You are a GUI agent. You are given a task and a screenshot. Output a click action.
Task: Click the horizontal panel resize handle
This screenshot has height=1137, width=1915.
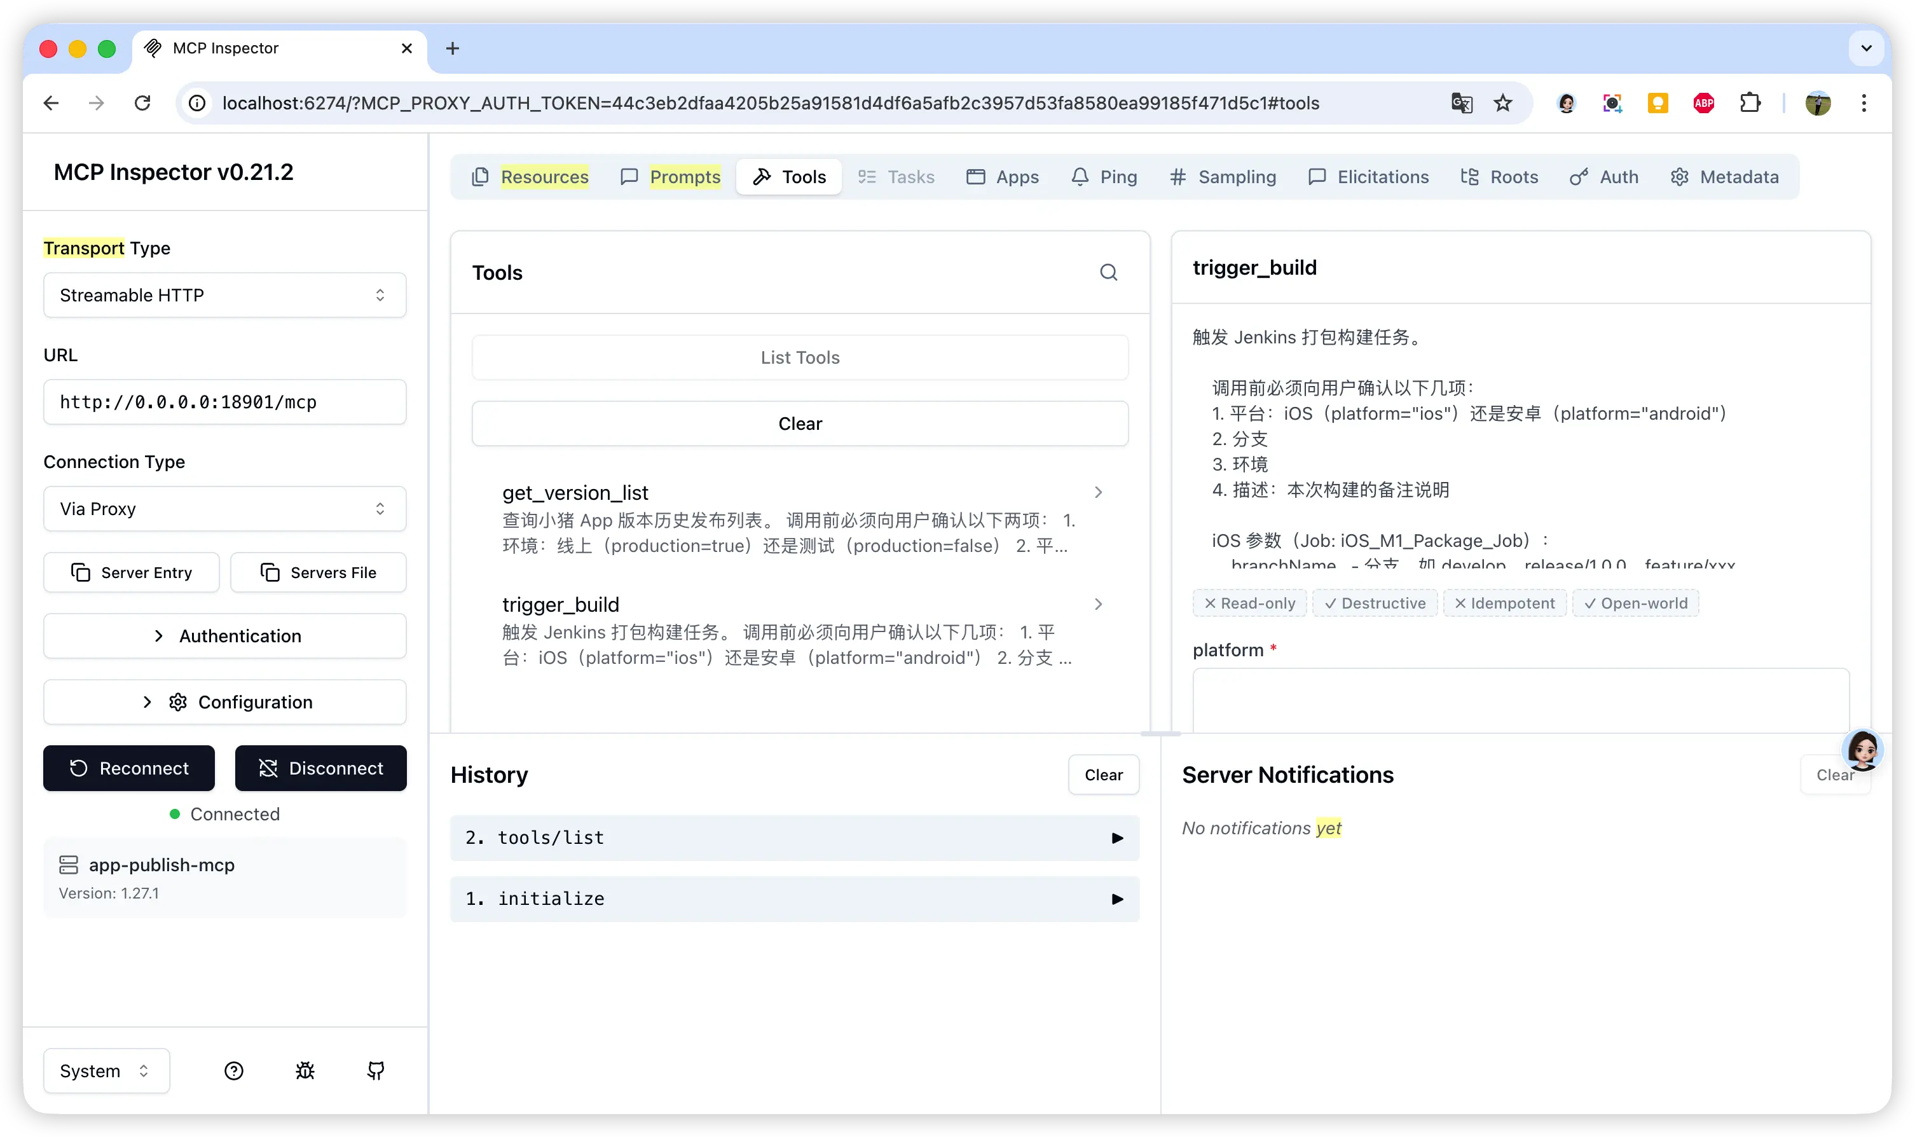coord(1160,734)
